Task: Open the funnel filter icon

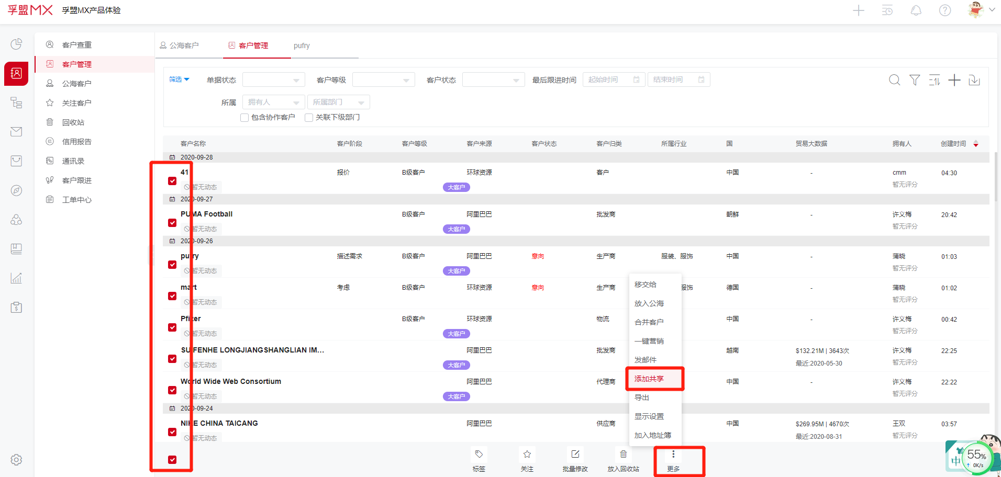Action: pos(914,80)
